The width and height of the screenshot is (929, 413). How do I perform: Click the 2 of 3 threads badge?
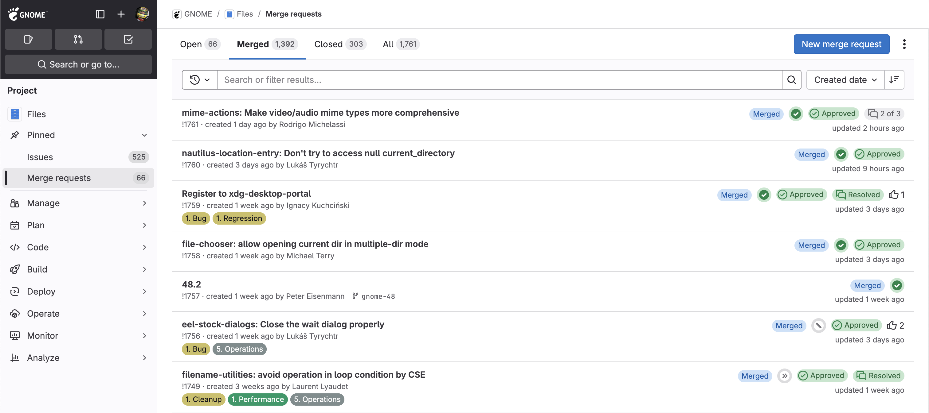[x=884, y=114]
